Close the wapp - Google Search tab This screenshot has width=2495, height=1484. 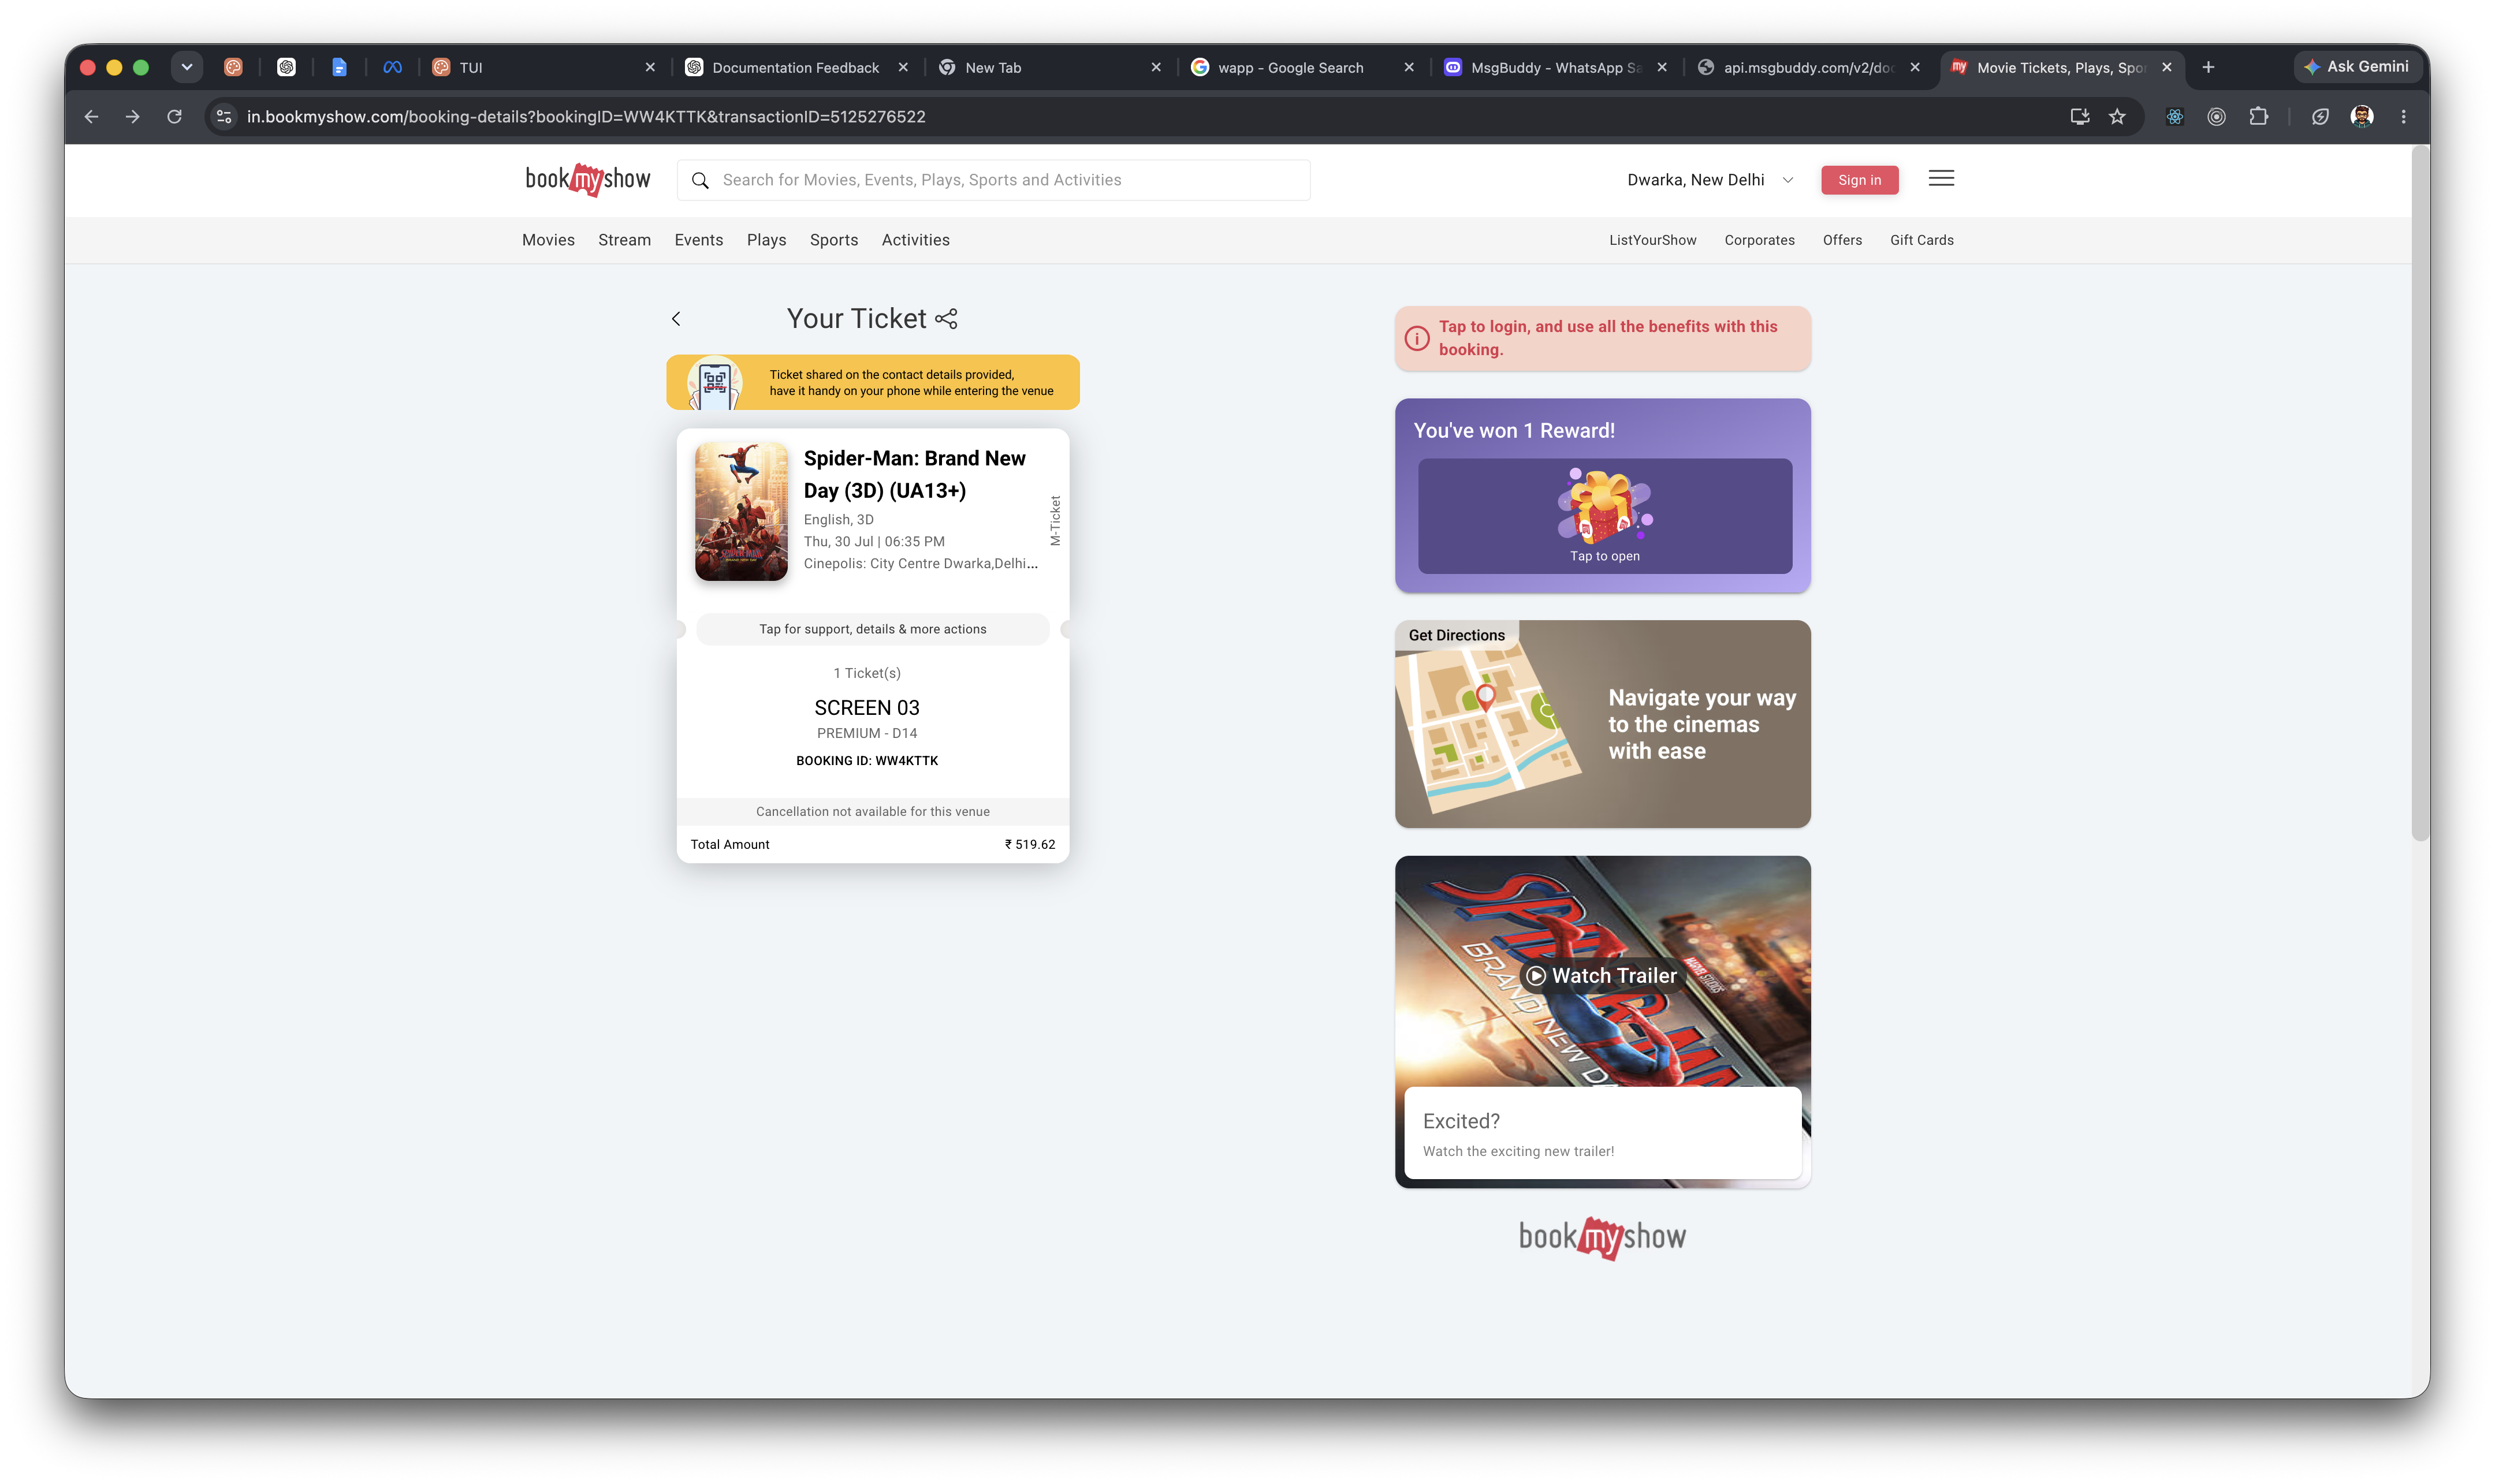point(1409,67)
